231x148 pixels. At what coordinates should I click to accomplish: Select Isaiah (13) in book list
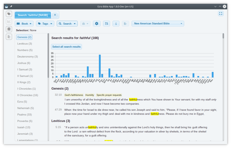[24, 127]
